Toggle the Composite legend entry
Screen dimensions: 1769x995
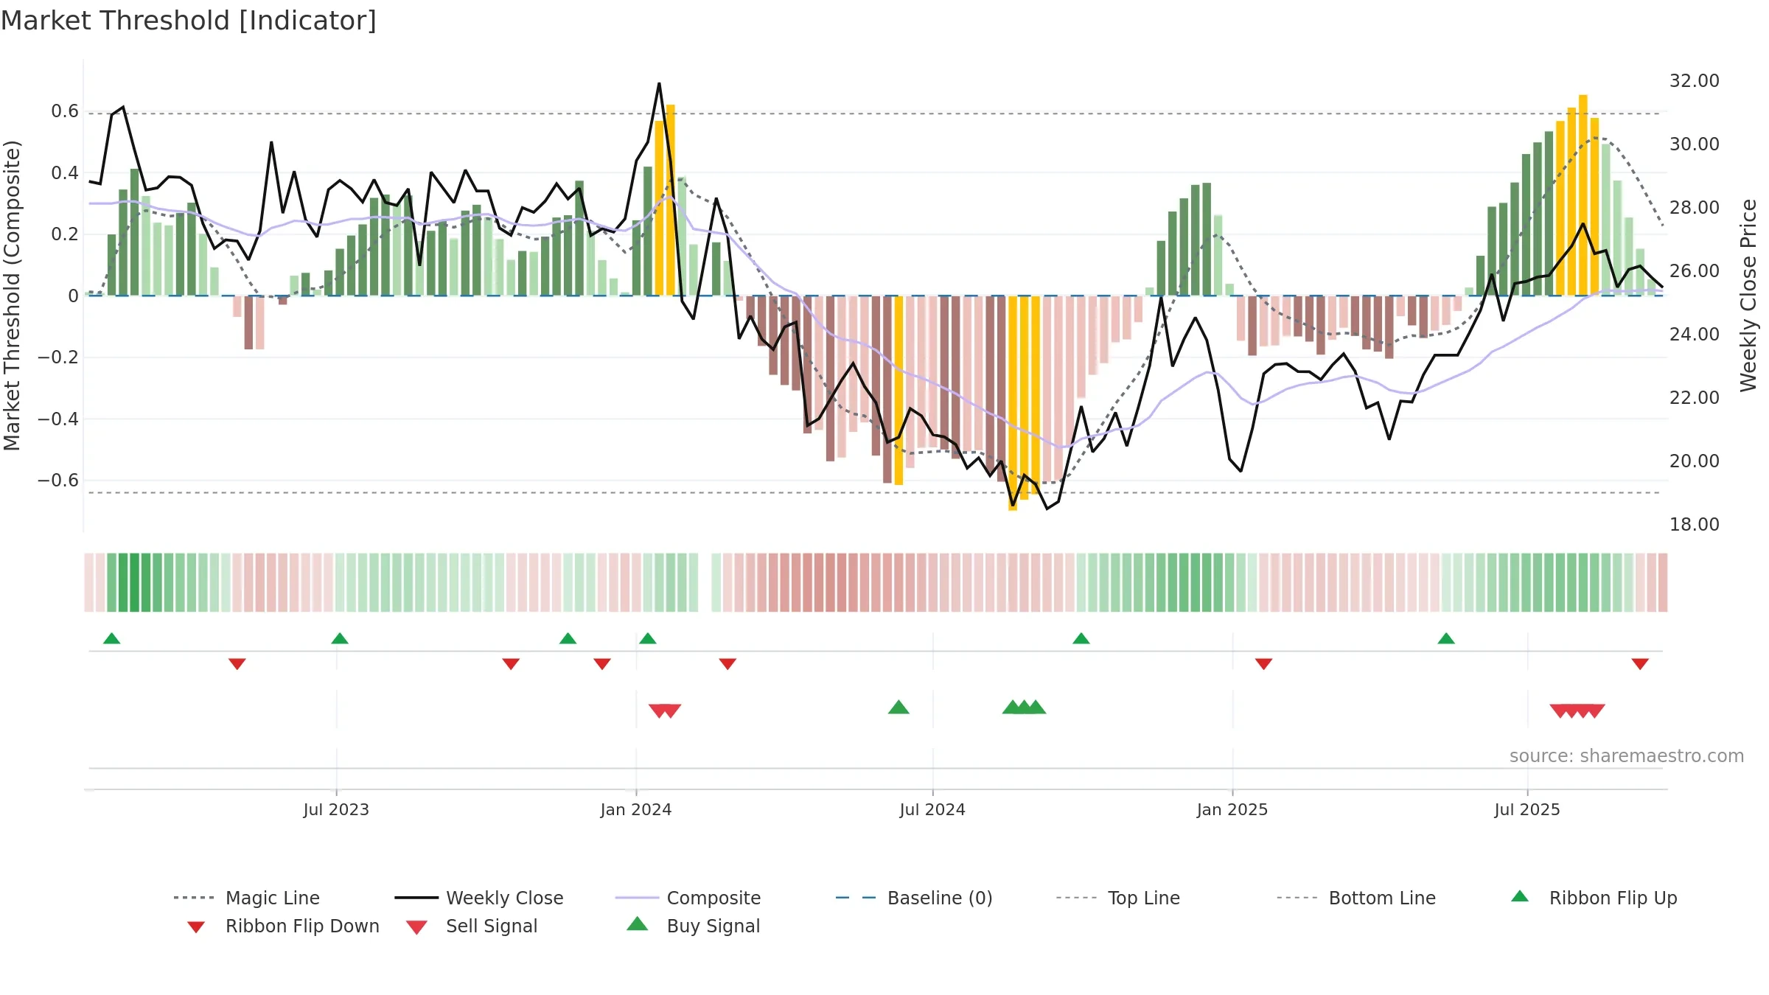[x=688, y=898]
